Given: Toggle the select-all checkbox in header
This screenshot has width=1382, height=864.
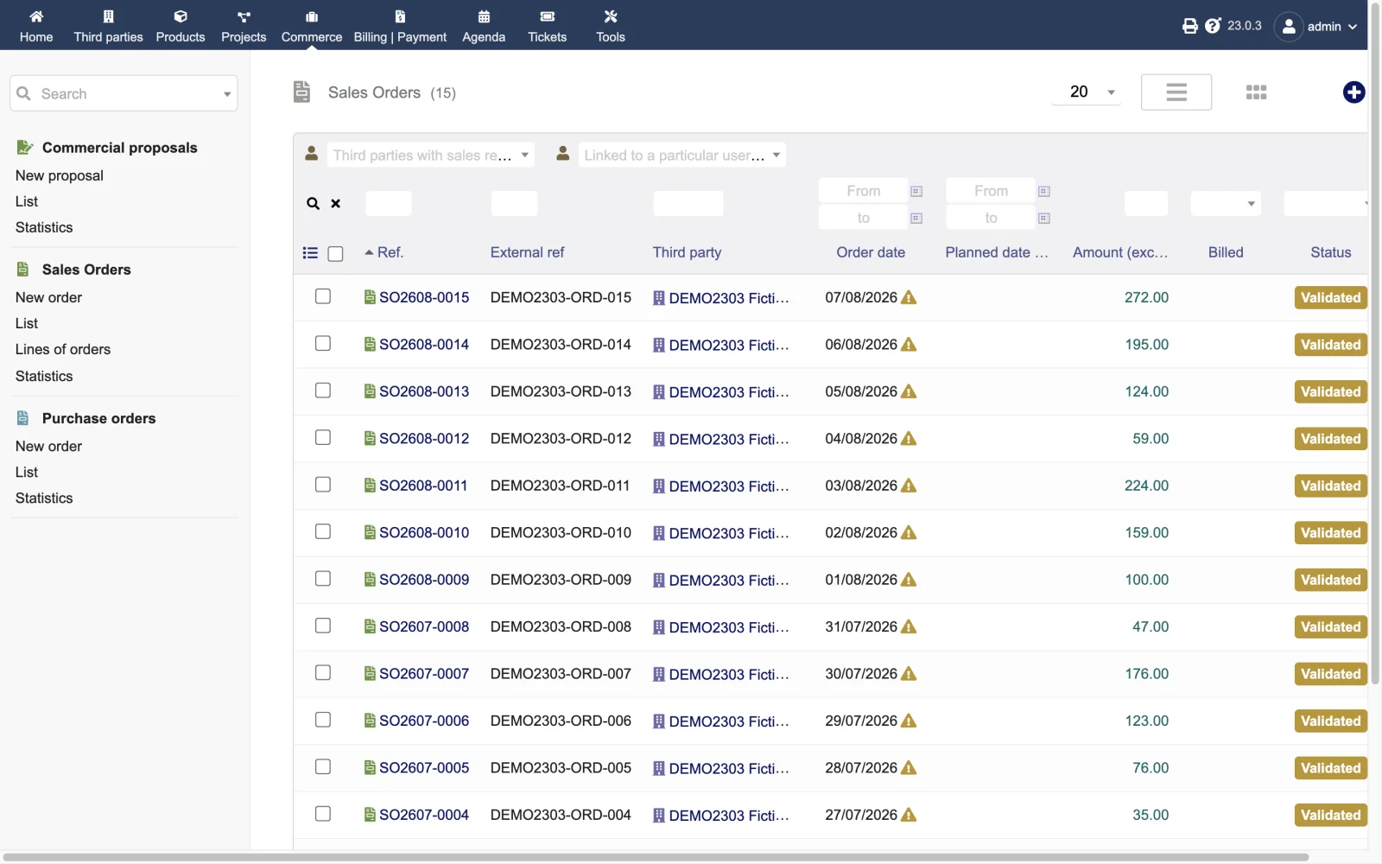Looking at the screenshot, I should click(x=336, y=253).
